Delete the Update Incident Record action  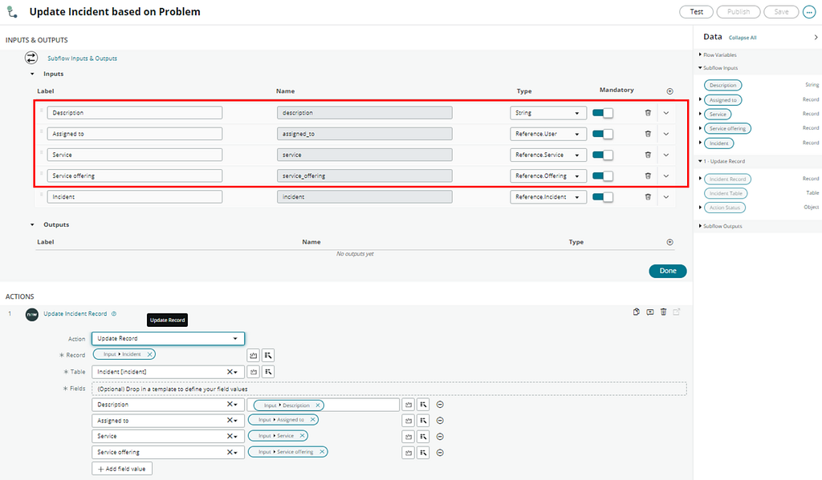(x=664, y=312)
